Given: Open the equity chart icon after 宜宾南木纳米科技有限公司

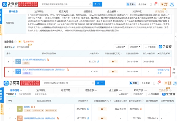Looking at the screenshot, I should [x=48, y=60].
